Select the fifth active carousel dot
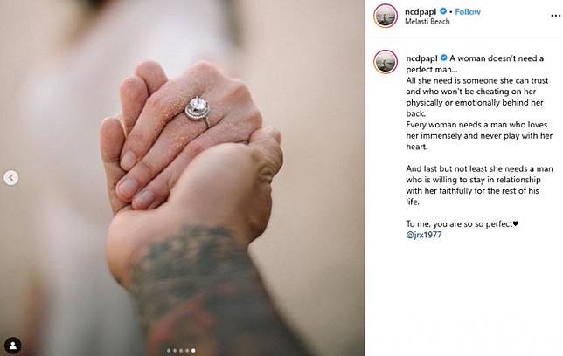 193,350
